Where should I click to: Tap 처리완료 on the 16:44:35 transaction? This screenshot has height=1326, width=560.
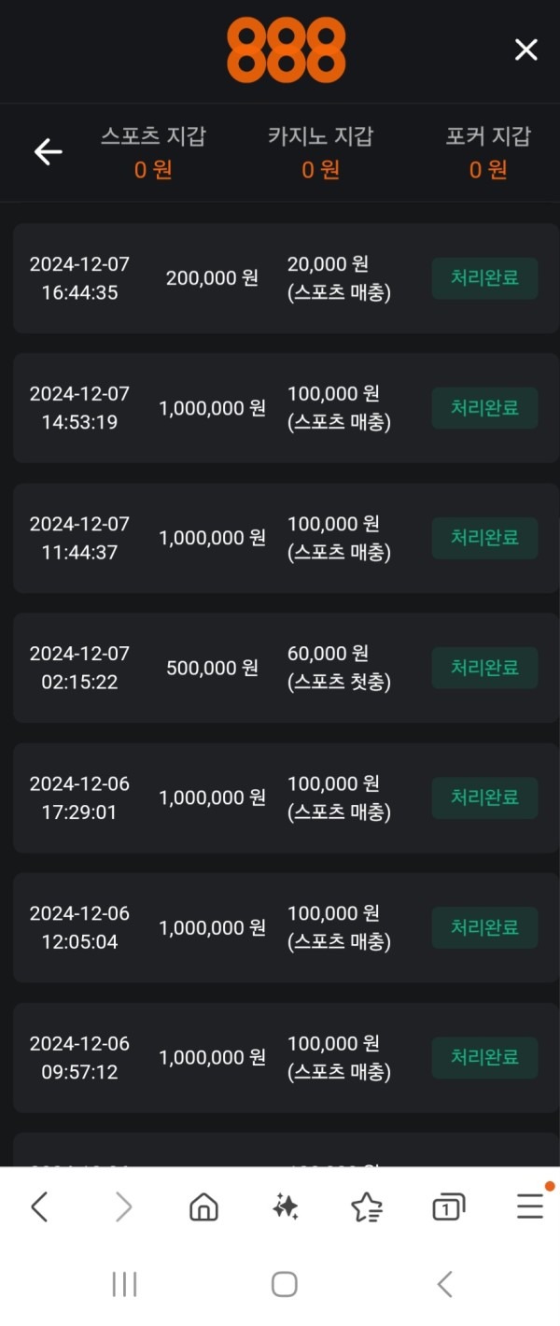pyautogui.click(x=484, y=276)
